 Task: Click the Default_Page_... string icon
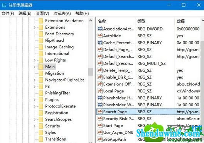tap(100, 49)
